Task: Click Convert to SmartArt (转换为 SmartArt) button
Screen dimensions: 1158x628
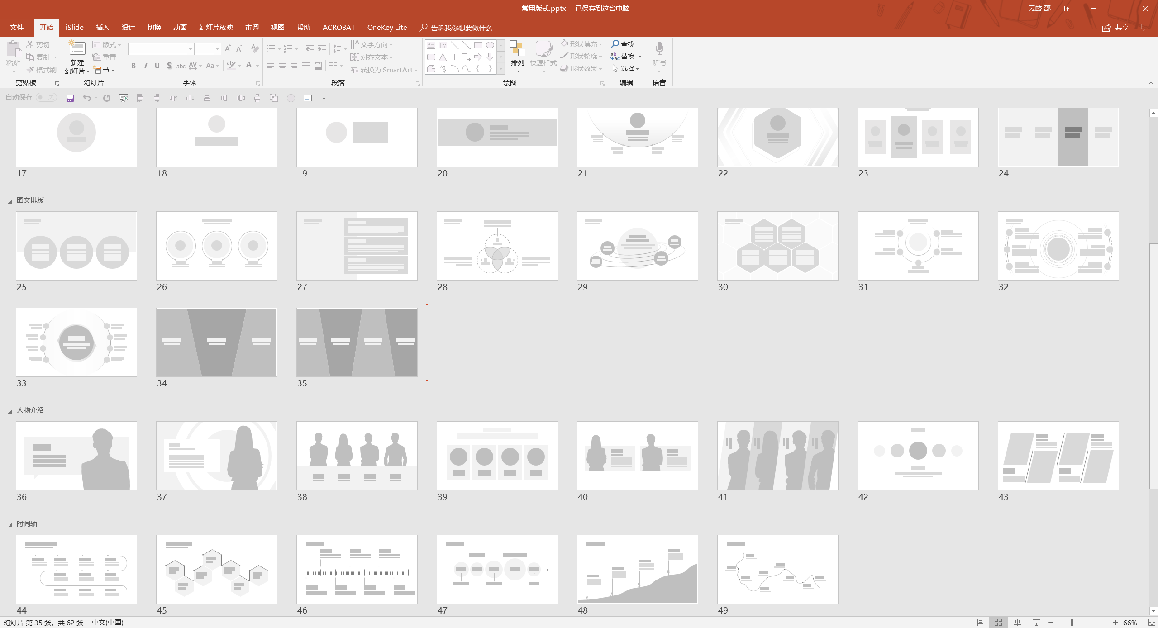Action: pyautogui.click(x=384, y=70)
